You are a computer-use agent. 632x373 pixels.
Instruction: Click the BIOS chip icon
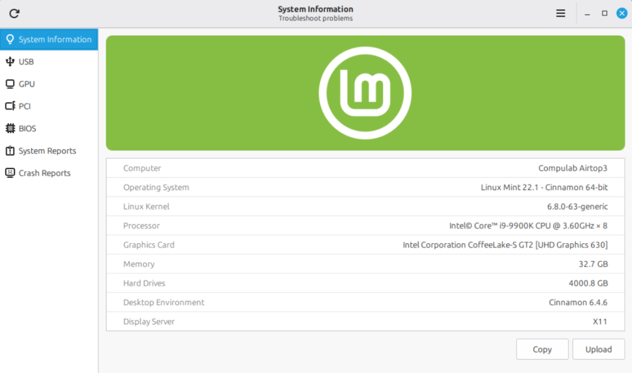(x=10, y=128)
